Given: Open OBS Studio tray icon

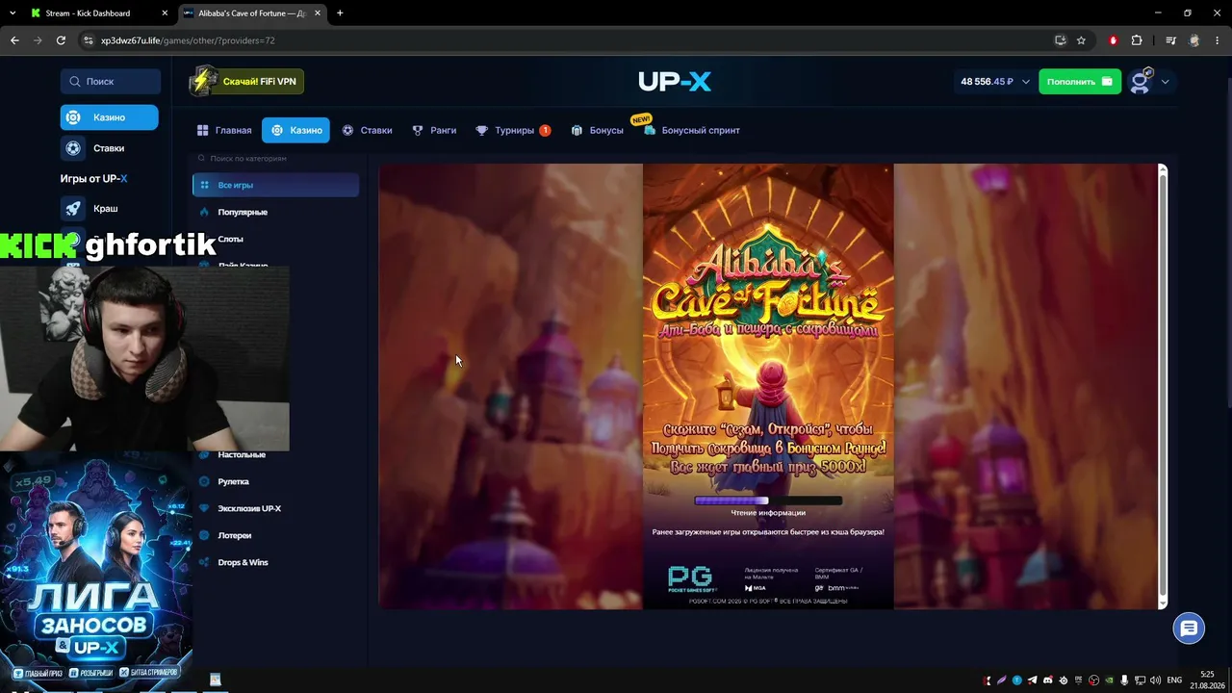Looking at the screenshot, I should [x=1093, y=680].
